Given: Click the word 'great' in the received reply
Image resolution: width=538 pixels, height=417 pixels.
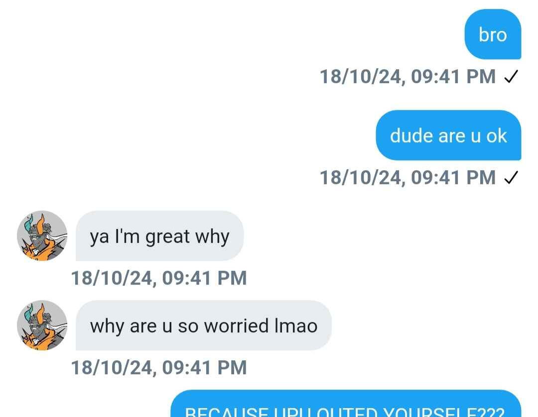Looking at the screenshot, I should (x=167, y=237).
